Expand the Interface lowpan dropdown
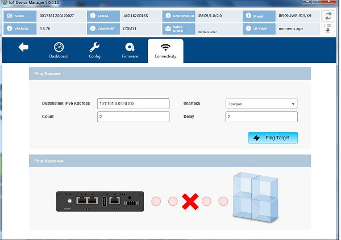This screenshot has width=341, height=240. pyautogui.click(x=261, y=104)
